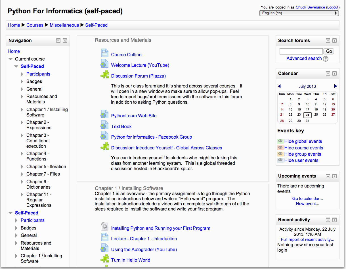This screenshot has width=346, height=269.
Task: Collapse the Search forums block
Action: (x=328, y=41)
